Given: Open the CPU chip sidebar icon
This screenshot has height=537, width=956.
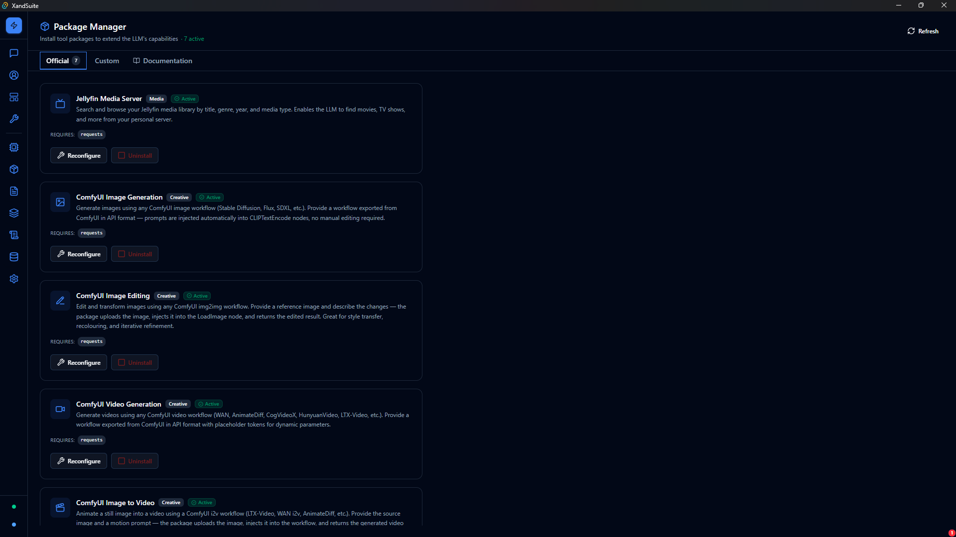Looking at the screenshot, I should 13,147.
